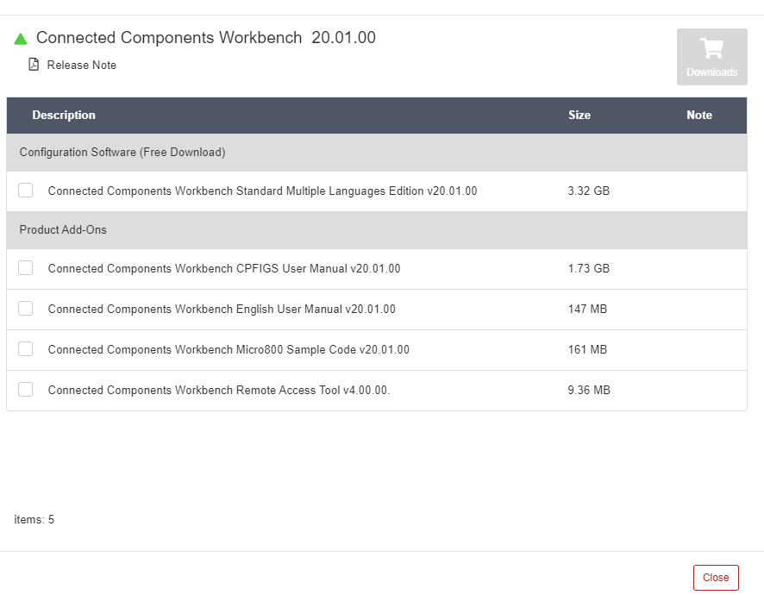Click the 1.73 GB size value

tap(589, 268)
